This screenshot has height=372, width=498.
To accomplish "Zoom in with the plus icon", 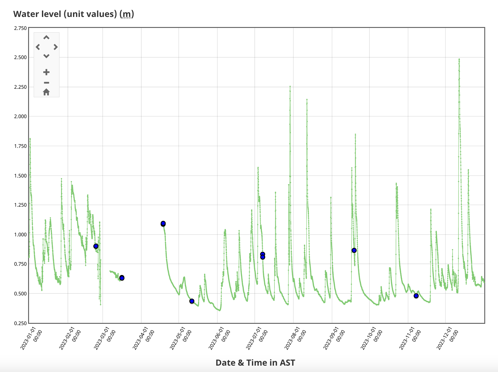I will (46, 72).
